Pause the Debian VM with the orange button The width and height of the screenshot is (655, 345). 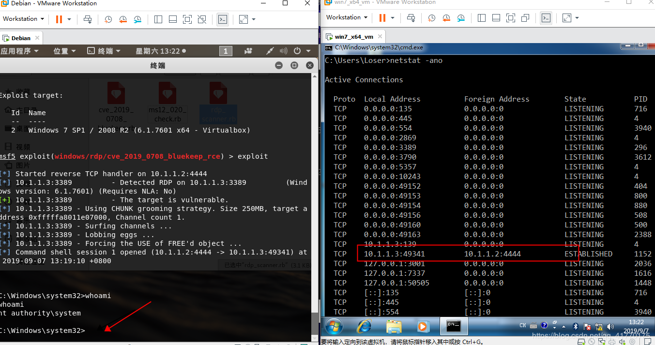point(59,19)
